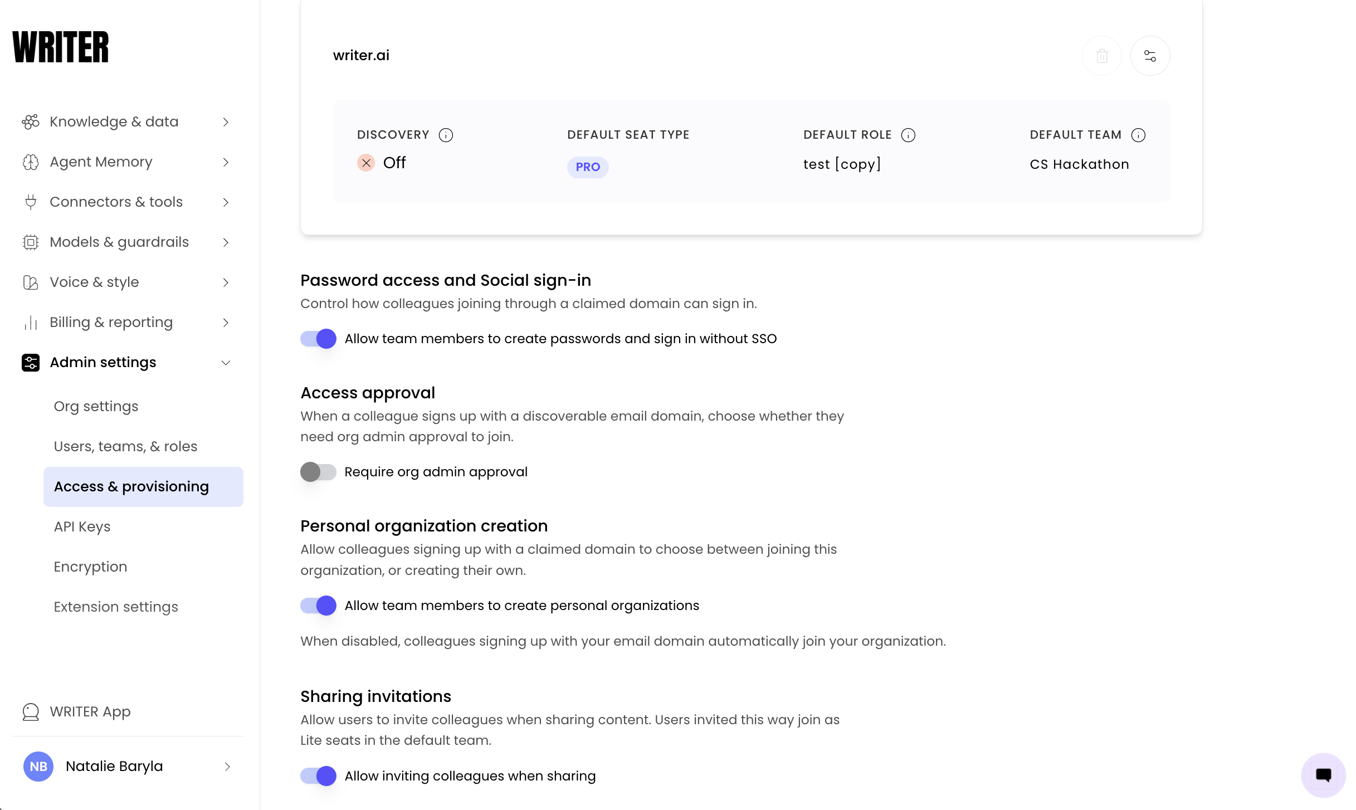Open the WRITER App link
Viewport: 1356px width, 810px height.
(x=90, y=711)
